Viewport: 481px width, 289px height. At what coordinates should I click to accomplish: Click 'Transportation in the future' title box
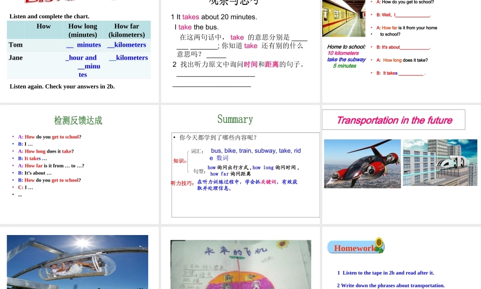394,120
